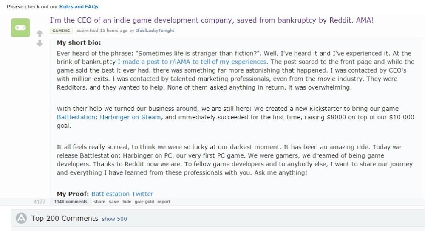Save this post

click(114, 201)
